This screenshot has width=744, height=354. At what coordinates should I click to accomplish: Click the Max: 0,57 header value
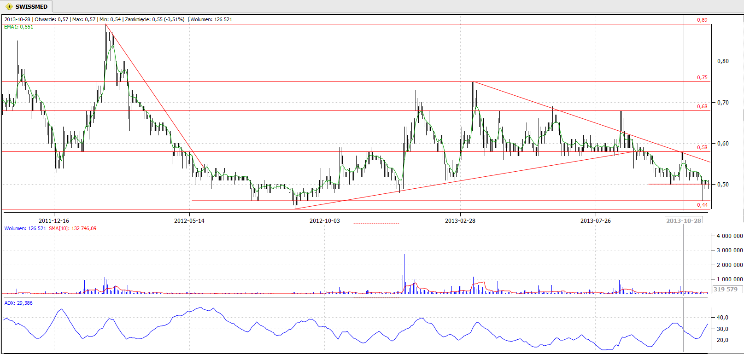[x=84, y=19]
